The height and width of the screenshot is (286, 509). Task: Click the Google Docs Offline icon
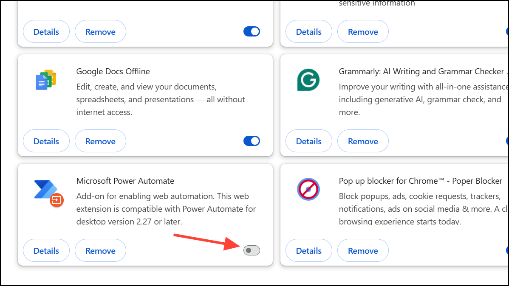point(45,80)
